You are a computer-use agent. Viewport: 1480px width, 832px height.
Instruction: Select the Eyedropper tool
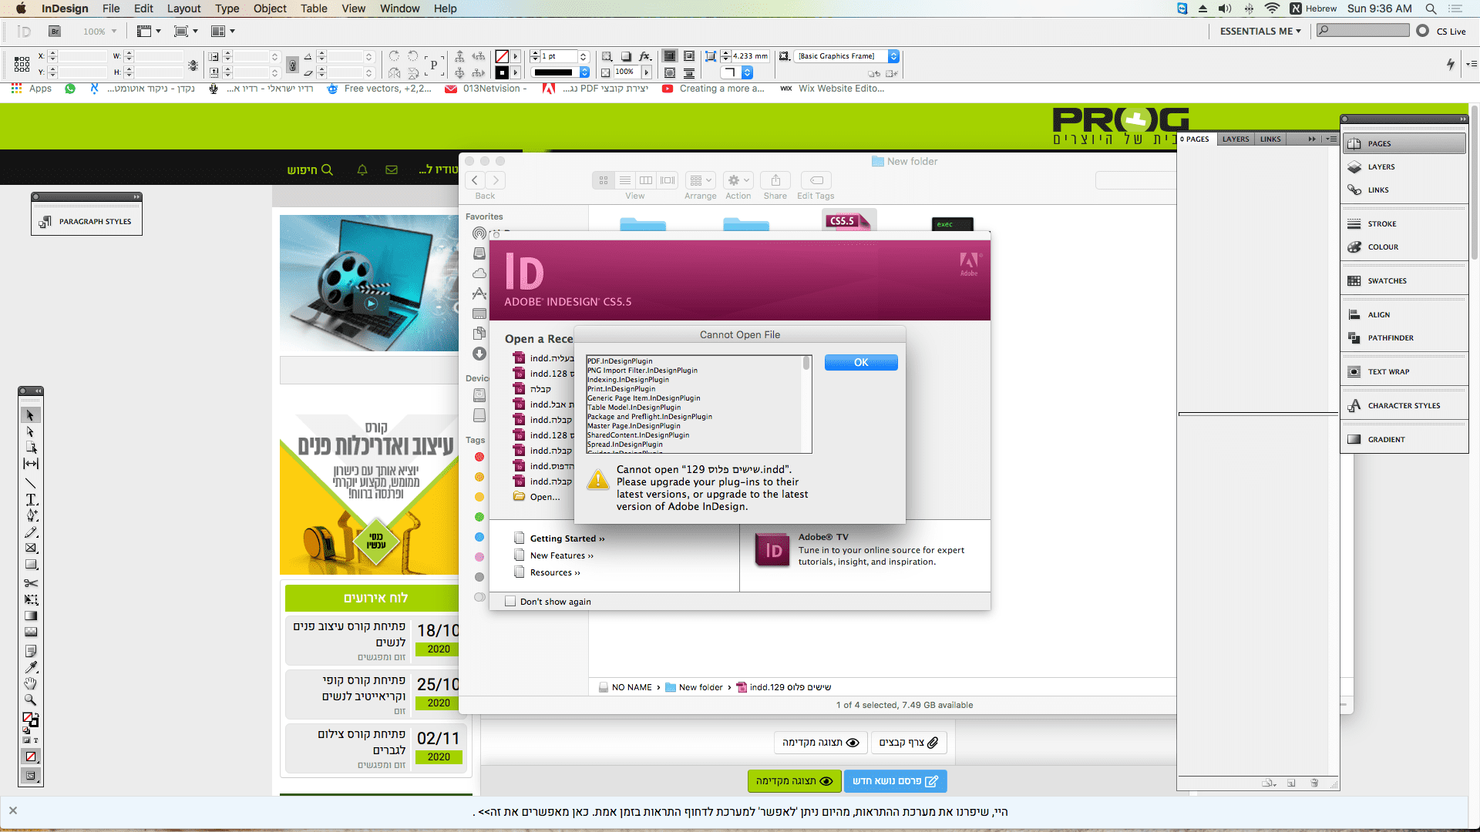pos(31,667)
